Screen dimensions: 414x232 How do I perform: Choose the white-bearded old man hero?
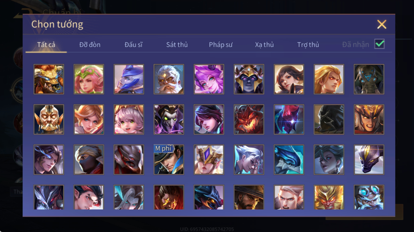(169, 79)
